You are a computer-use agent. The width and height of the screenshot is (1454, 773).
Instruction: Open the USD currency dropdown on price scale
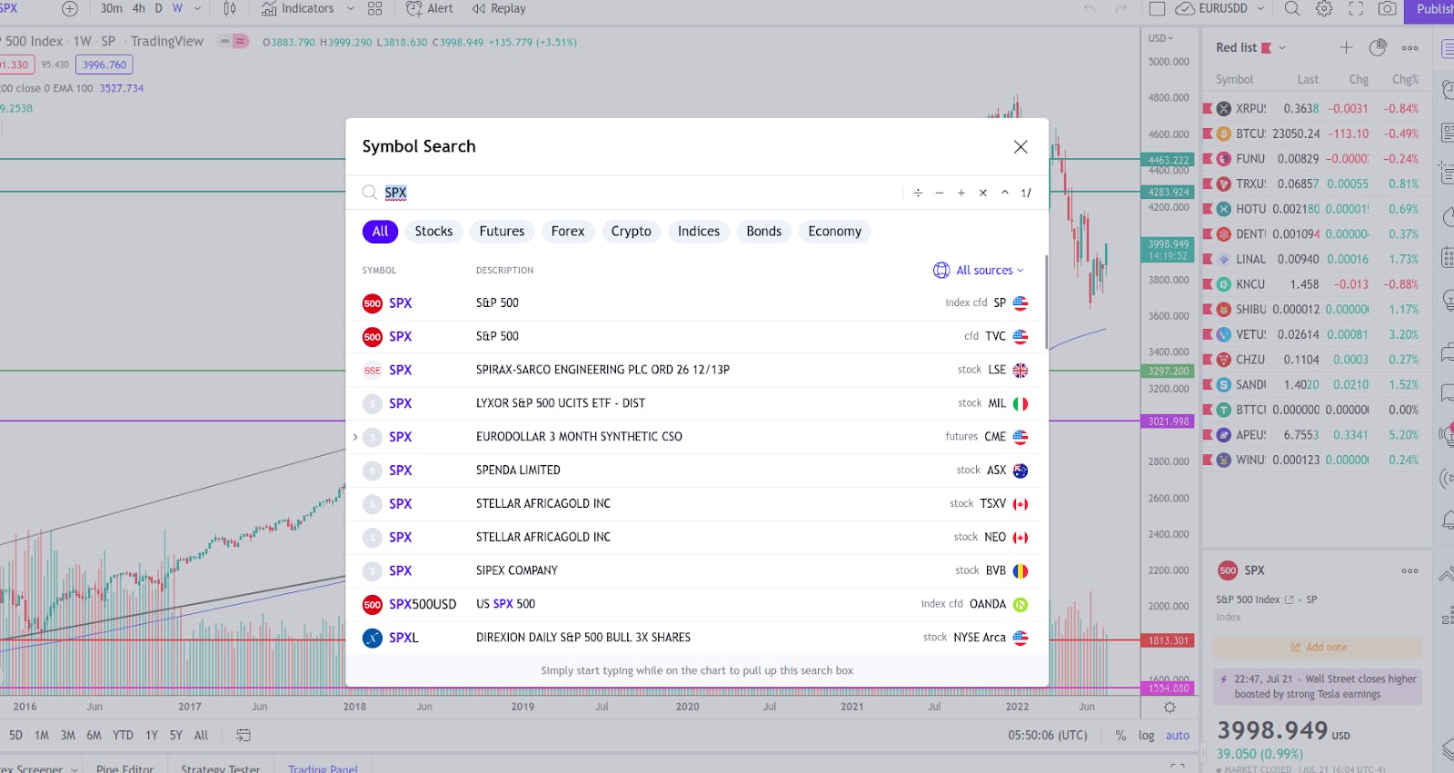click(x=1160, y=38)
